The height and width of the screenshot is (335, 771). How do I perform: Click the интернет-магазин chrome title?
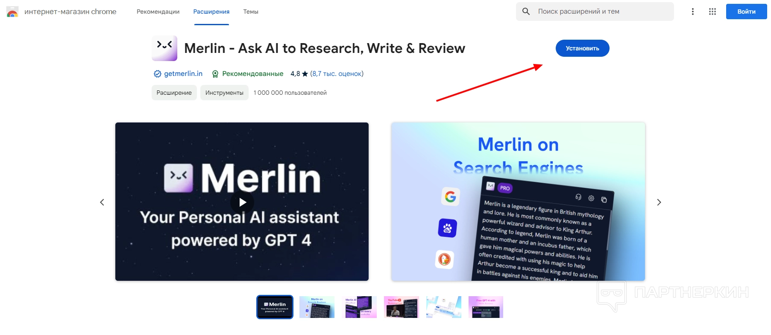[70, 12]
